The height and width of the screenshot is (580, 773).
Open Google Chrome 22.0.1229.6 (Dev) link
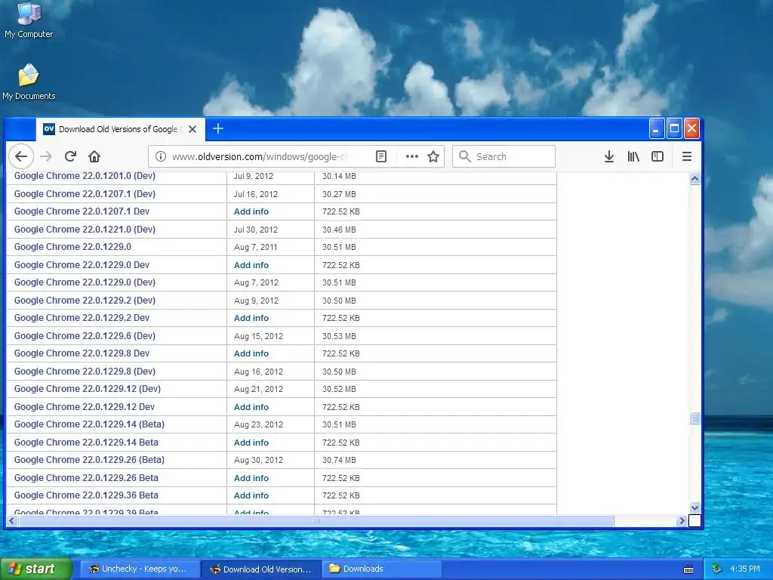[x=85, y=336]
